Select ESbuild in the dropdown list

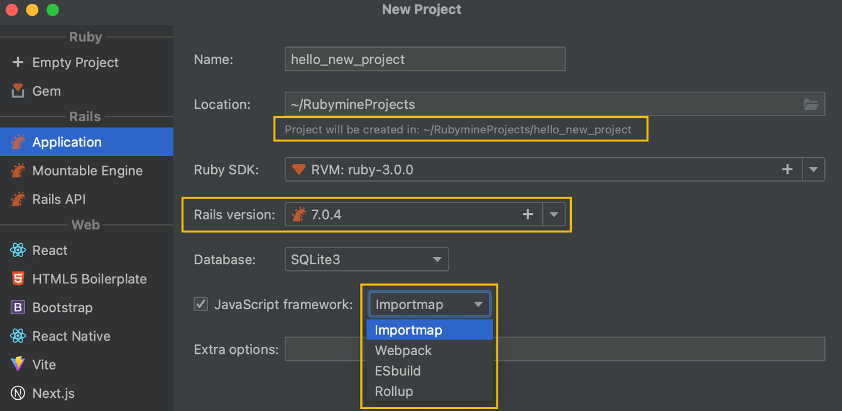398,371
